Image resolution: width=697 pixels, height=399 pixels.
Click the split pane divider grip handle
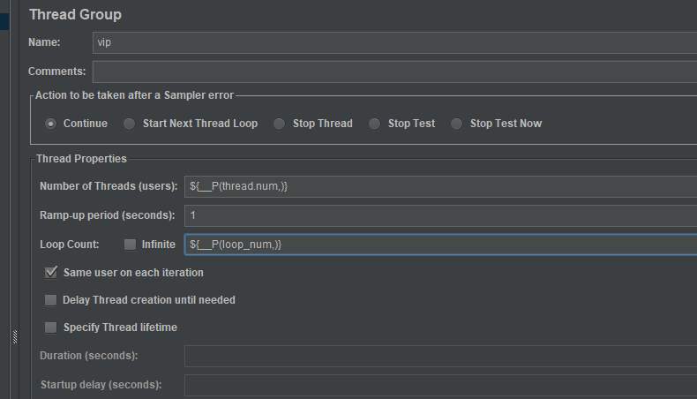click(15, 336)
